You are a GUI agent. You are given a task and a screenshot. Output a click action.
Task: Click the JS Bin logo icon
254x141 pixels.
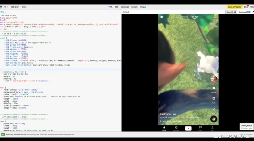point(1,7)
